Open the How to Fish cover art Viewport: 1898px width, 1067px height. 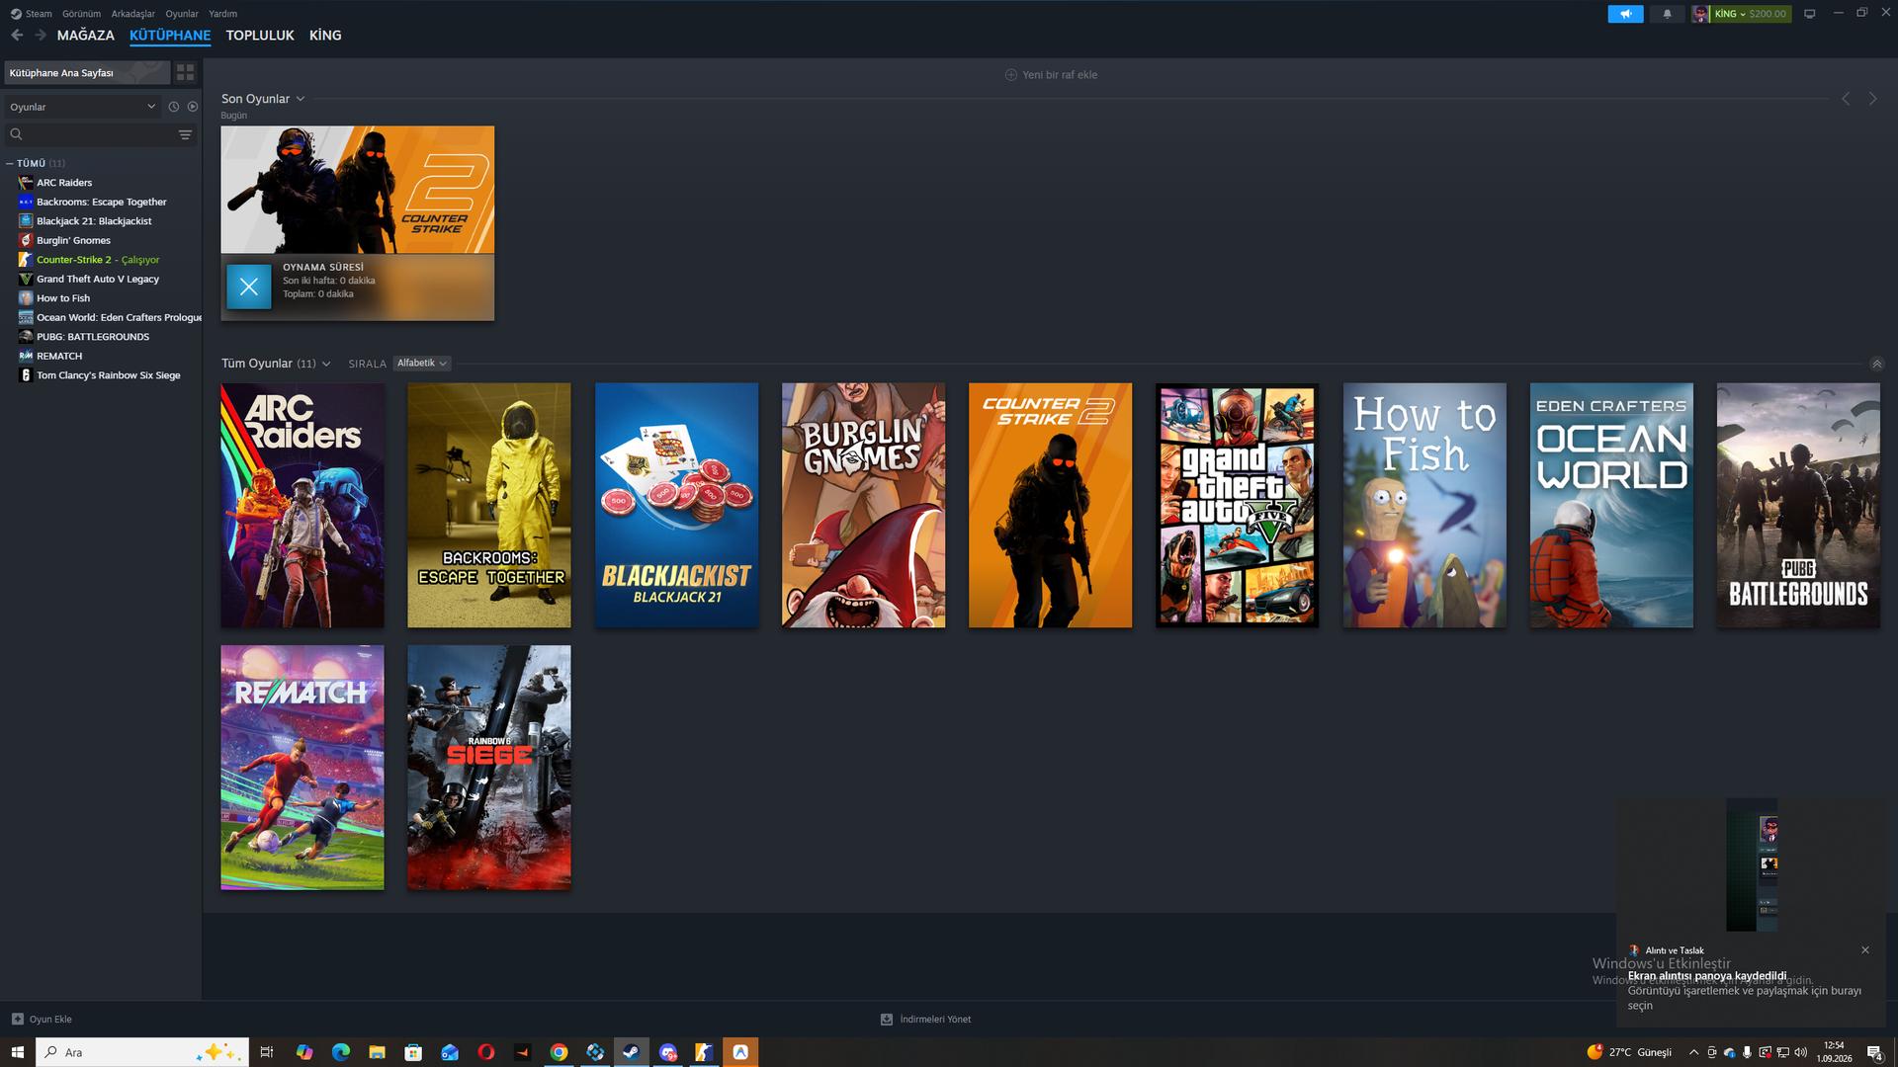[1424, 505]
